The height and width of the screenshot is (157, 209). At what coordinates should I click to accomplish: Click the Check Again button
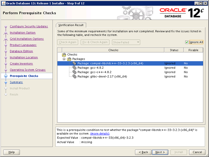coord(68,42)
